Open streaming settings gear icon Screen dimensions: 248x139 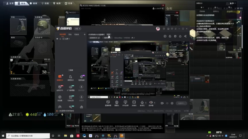[x=172, y=103]
